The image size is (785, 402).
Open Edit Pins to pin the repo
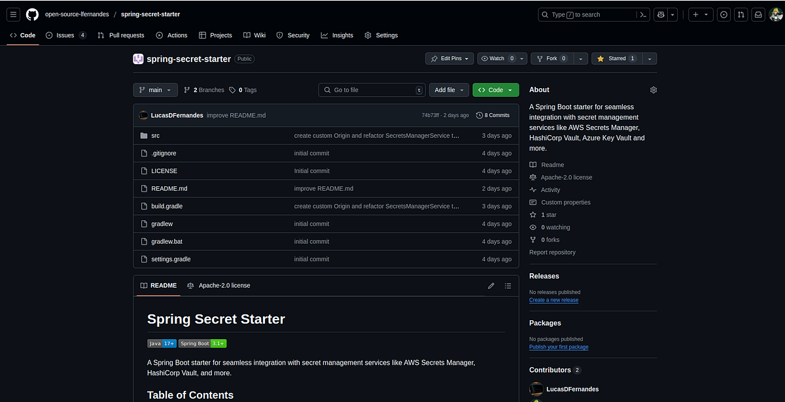[x=449, y=58]
